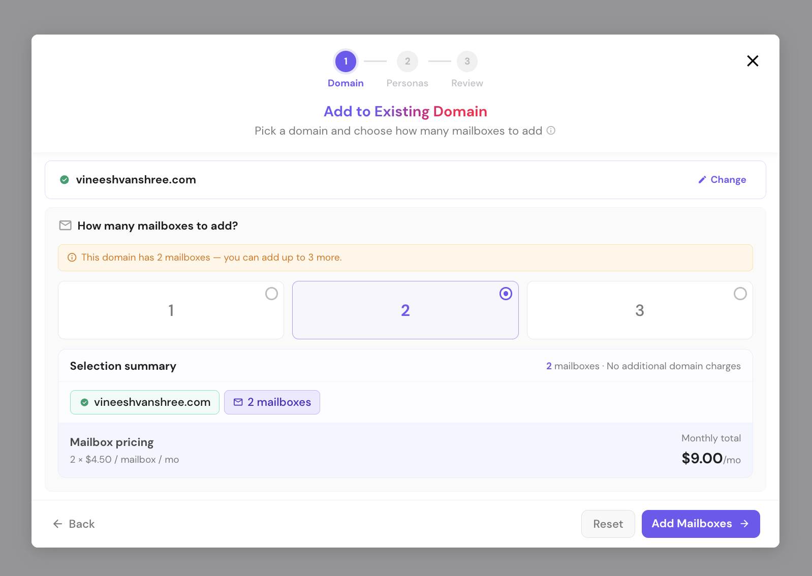Click the info icon beside the subtitle
The width and height of the screenshot is (812, 576).
pos(551,131)
